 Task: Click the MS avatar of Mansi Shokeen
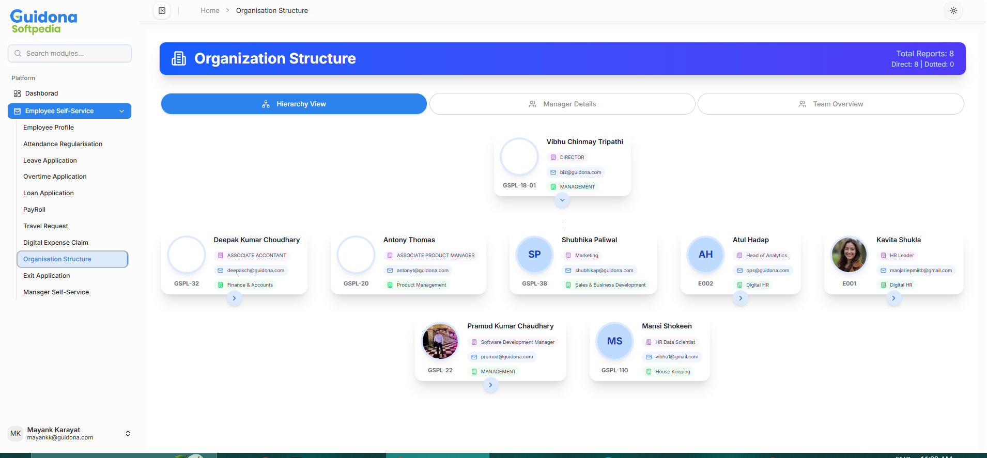click(614, 341)
